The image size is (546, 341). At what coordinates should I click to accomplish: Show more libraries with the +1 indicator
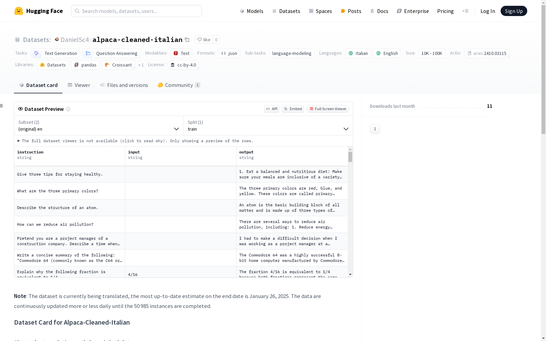pyautogui.click(x=141, y=65)
